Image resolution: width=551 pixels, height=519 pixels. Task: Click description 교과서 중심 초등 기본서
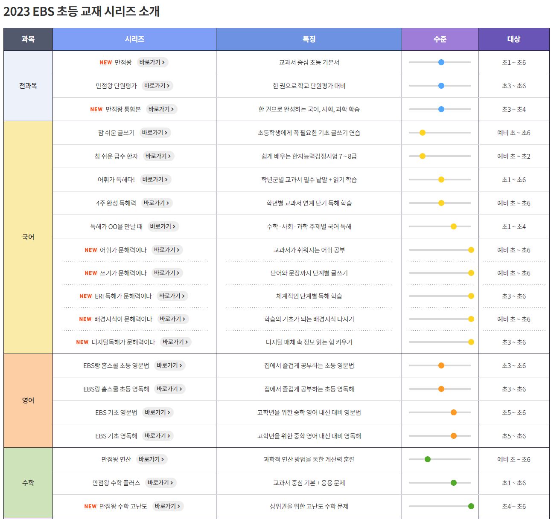(x=309, y=62)
